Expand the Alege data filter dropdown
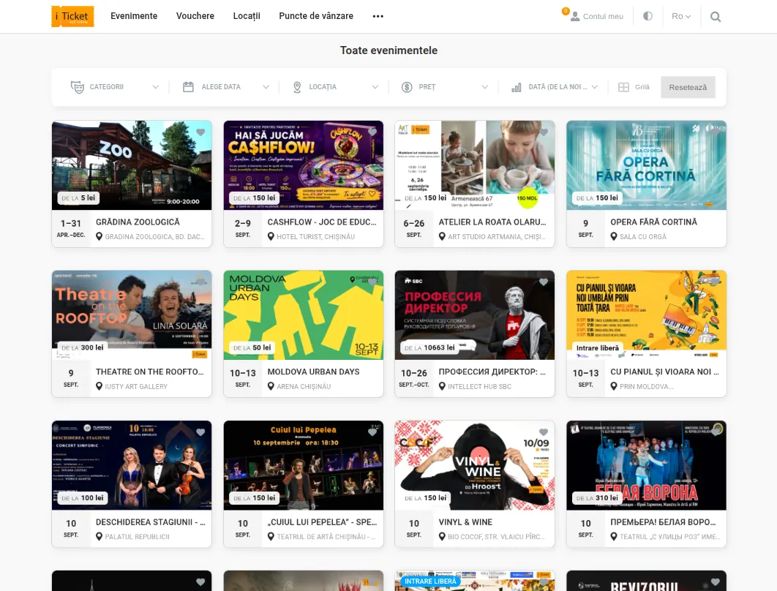This screenshot has width=777, height=591. pos(226,87)
